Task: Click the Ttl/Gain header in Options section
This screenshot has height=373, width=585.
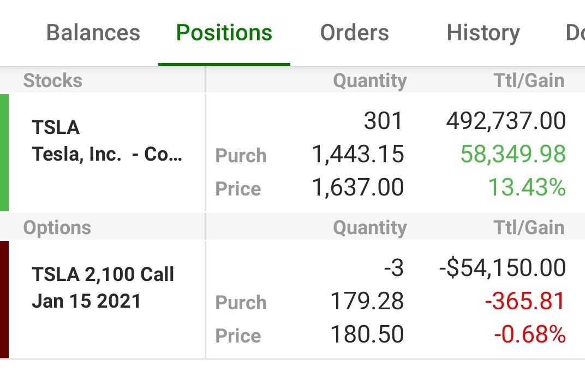Action: coord(529,227)
